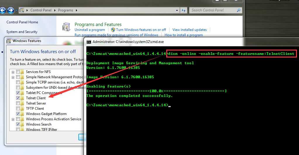
Task: Check the Services for NFS checkbox
Action: [x=18, y=72]
